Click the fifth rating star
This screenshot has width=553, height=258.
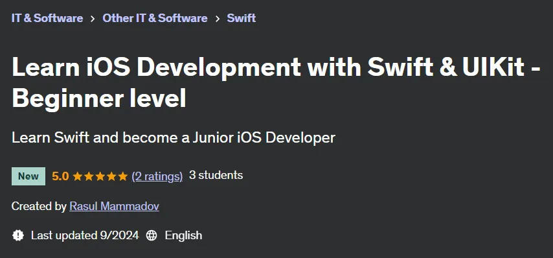(x=123, y=176)
